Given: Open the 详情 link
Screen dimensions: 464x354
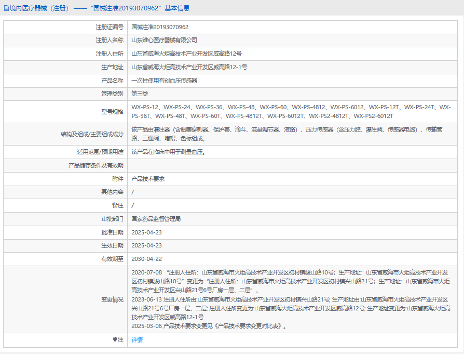Looking at the screenshot, I should tap(137, 340).
